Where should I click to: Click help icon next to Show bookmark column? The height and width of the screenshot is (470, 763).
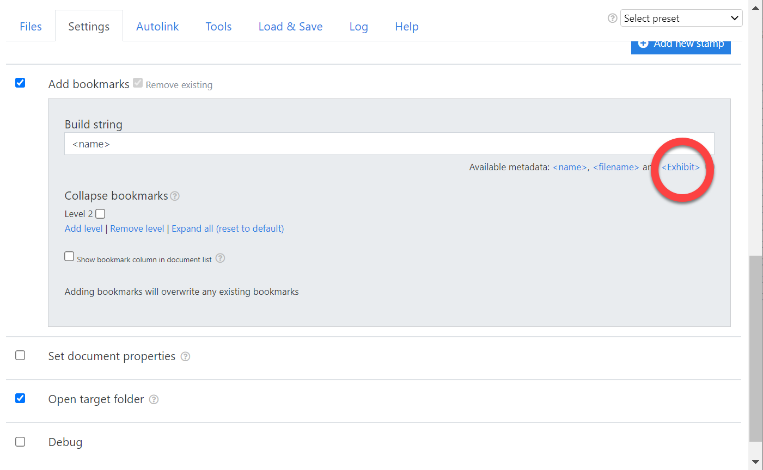coord(219,259)
